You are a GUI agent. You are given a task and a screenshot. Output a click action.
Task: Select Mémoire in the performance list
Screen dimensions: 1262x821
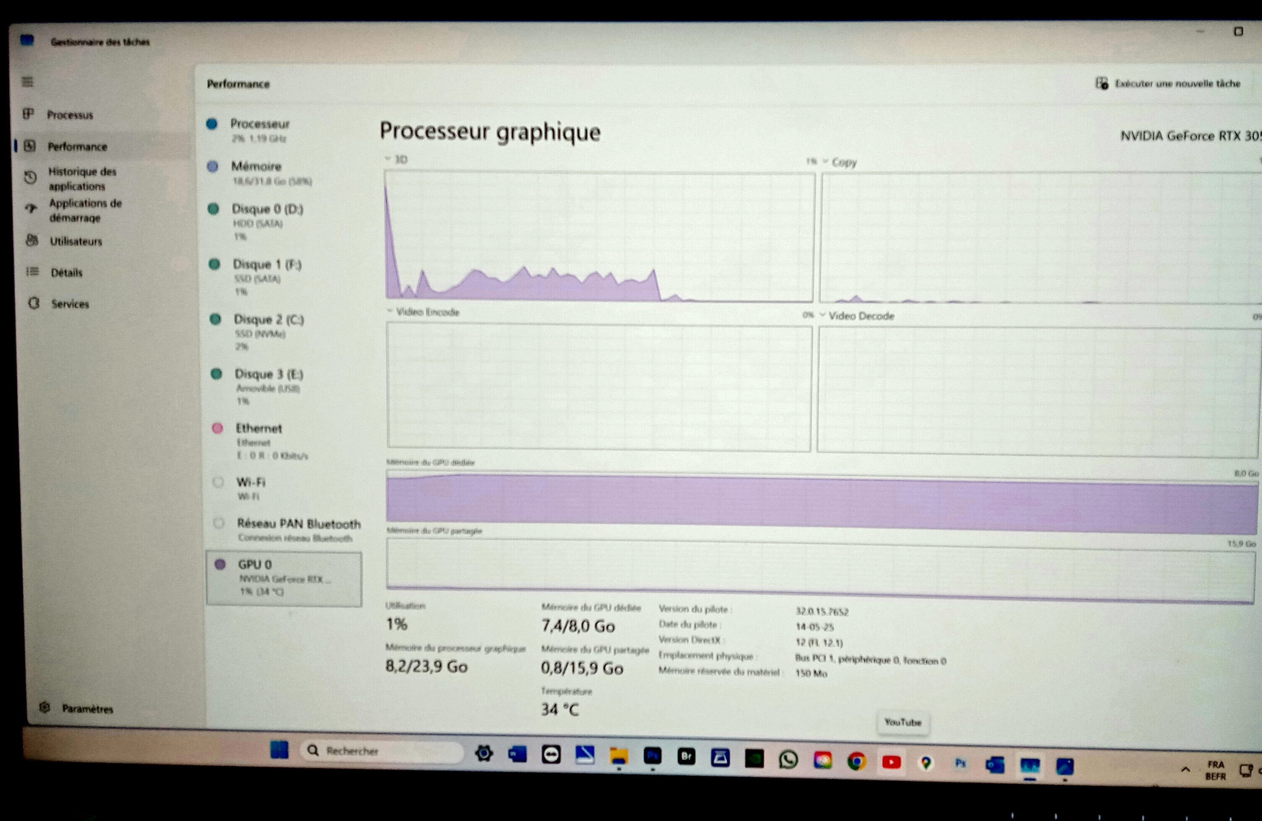pos(257,166)
